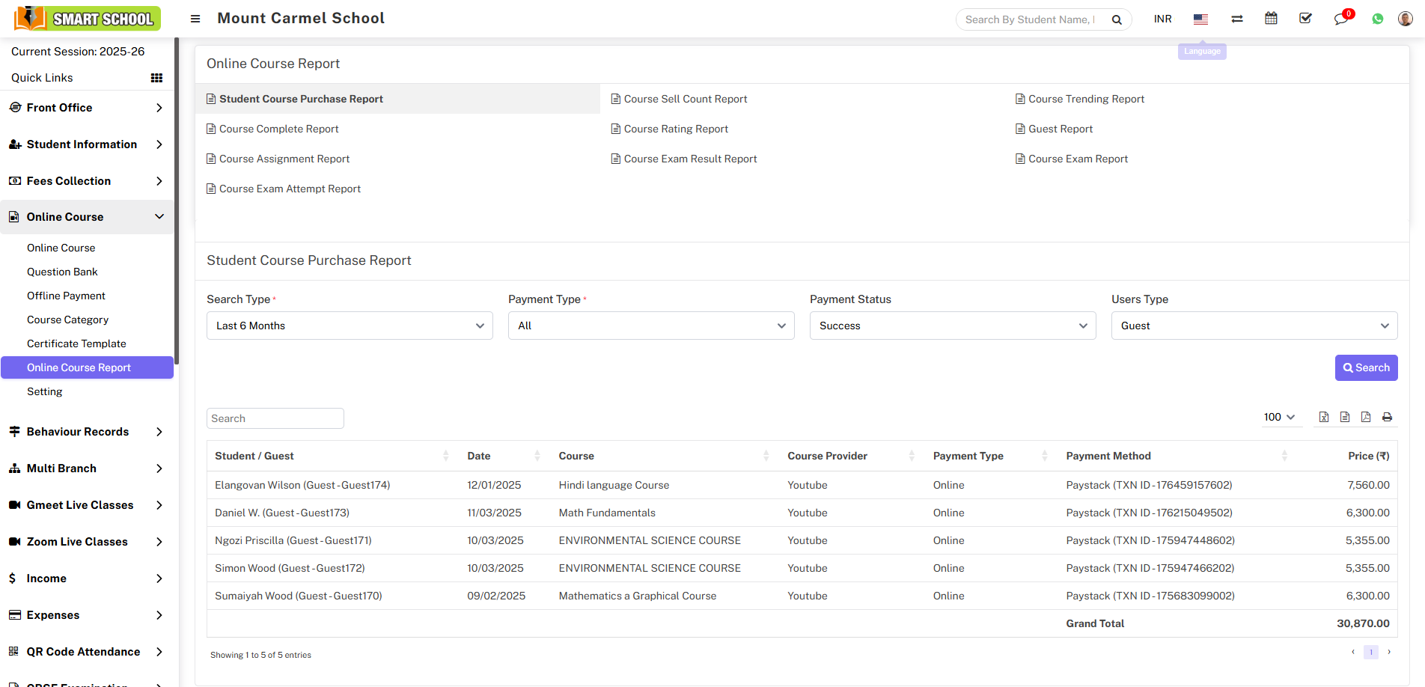The height and width of the screenshot is (687, 1425).
Task: Print the report with printer icon
Action: (1387, 418)
